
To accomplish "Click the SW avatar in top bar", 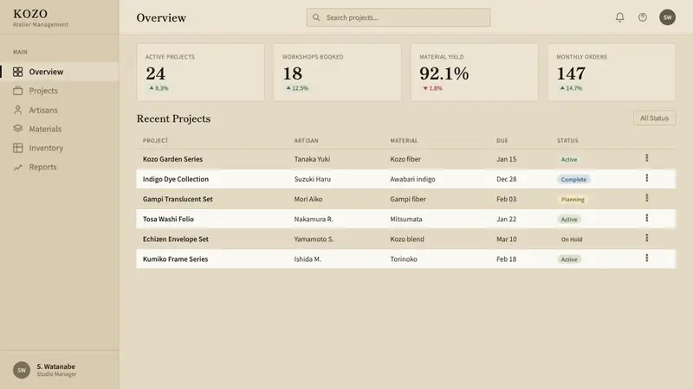I will pyautogui.click(x=667, y=17).
